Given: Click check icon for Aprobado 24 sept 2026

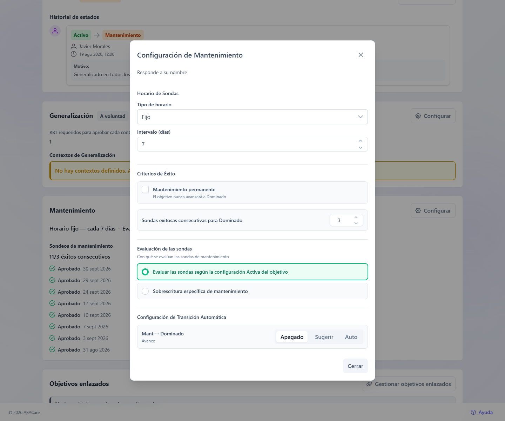Looking at the screenshot, I should pyautogui.click(x=52, y=292).
